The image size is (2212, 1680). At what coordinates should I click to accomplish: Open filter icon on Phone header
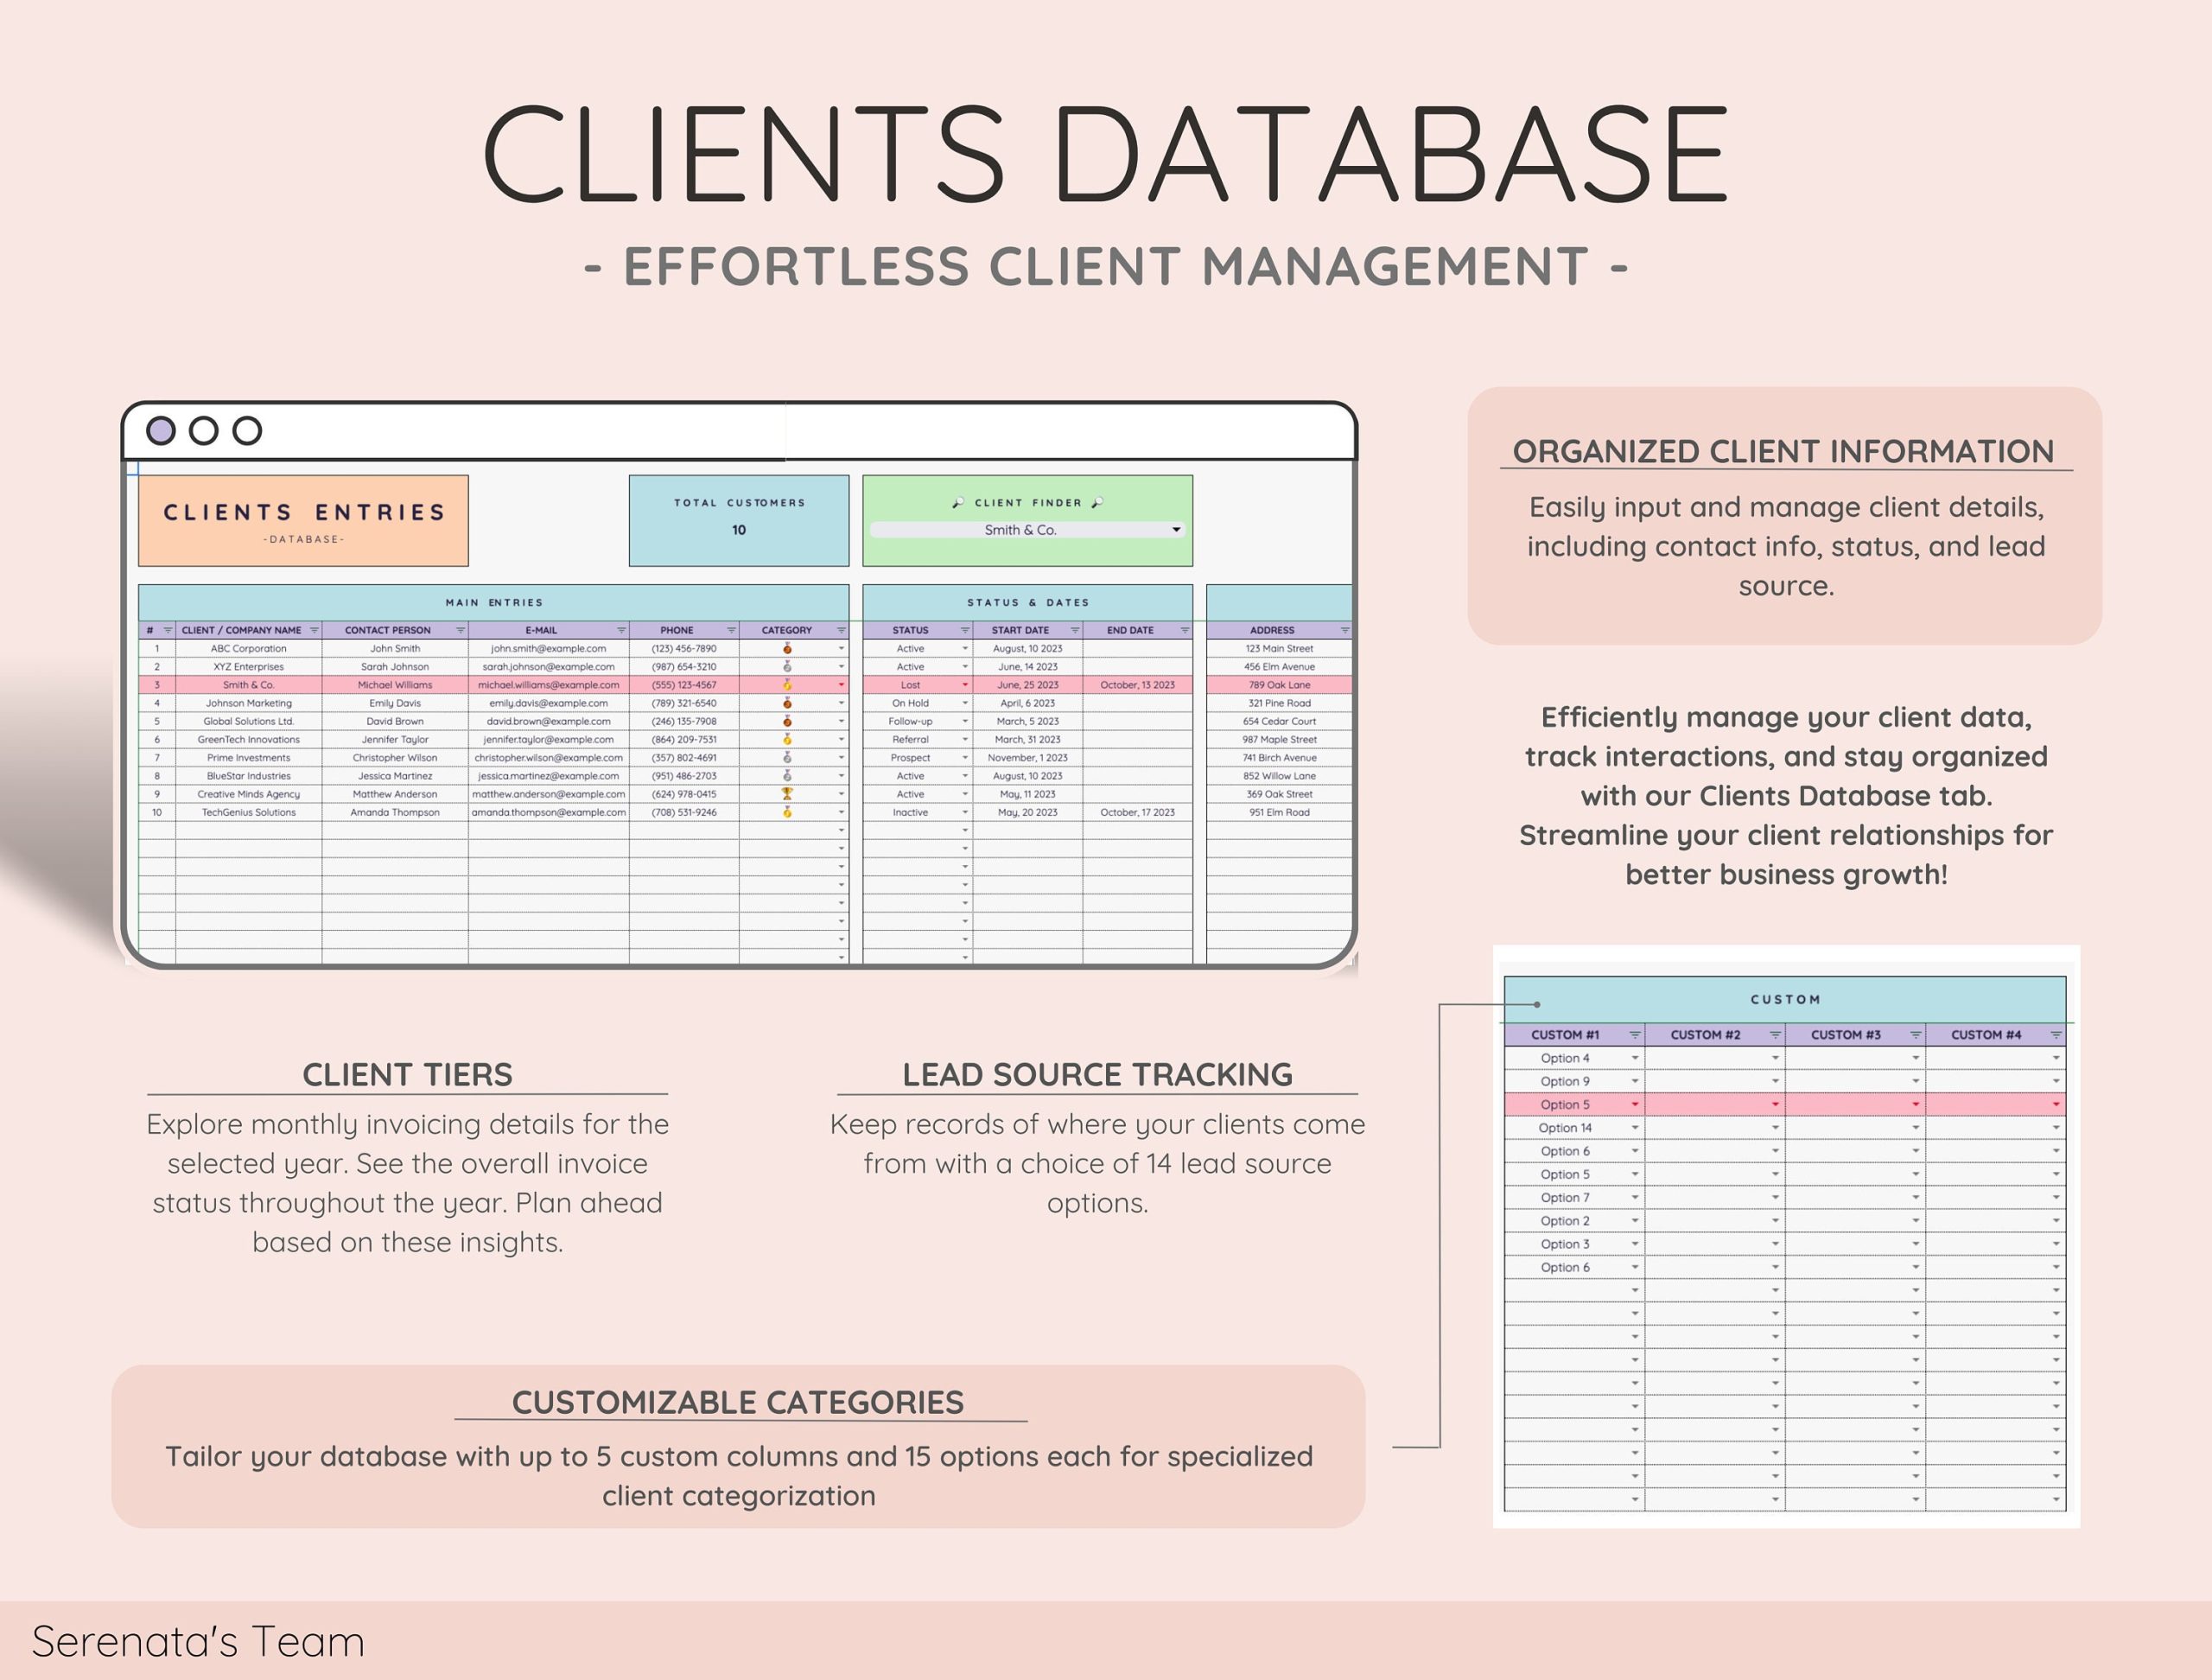pyautogui.click(x=731, y=630)
